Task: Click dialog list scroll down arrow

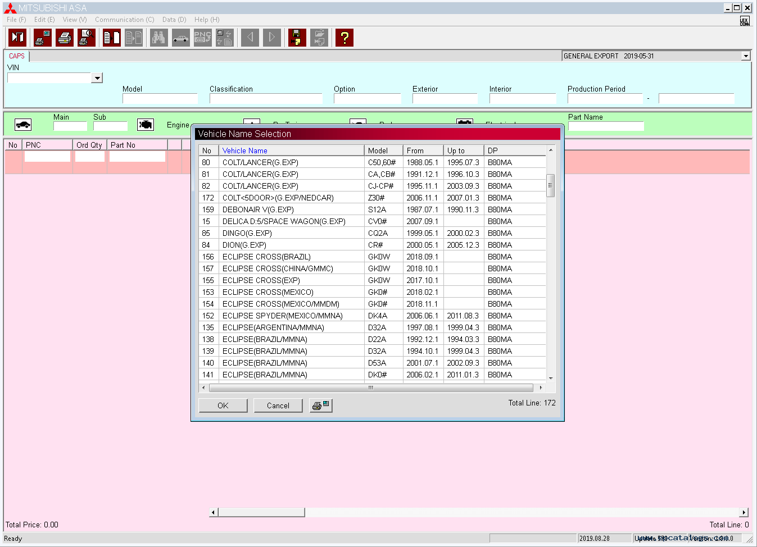Action: tap(551, 378)
